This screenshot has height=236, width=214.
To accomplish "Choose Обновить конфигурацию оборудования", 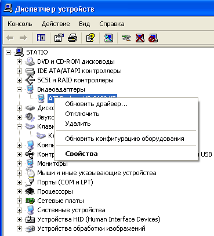I will 126,139.
